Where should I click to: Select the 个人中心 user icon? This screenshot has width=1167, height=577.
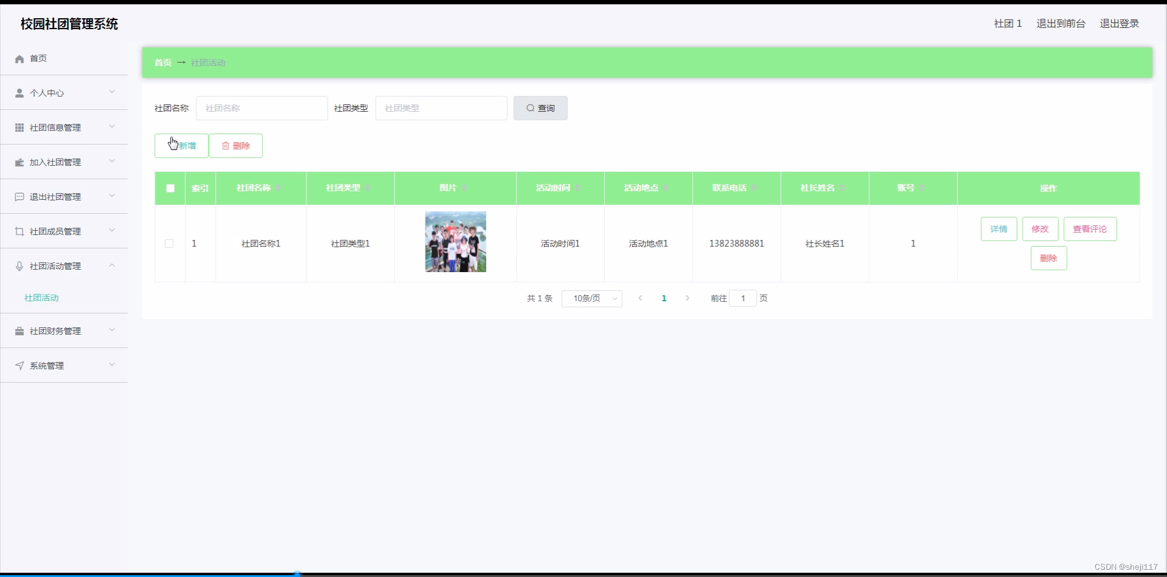pyautogui.click(x=19, y=93)
